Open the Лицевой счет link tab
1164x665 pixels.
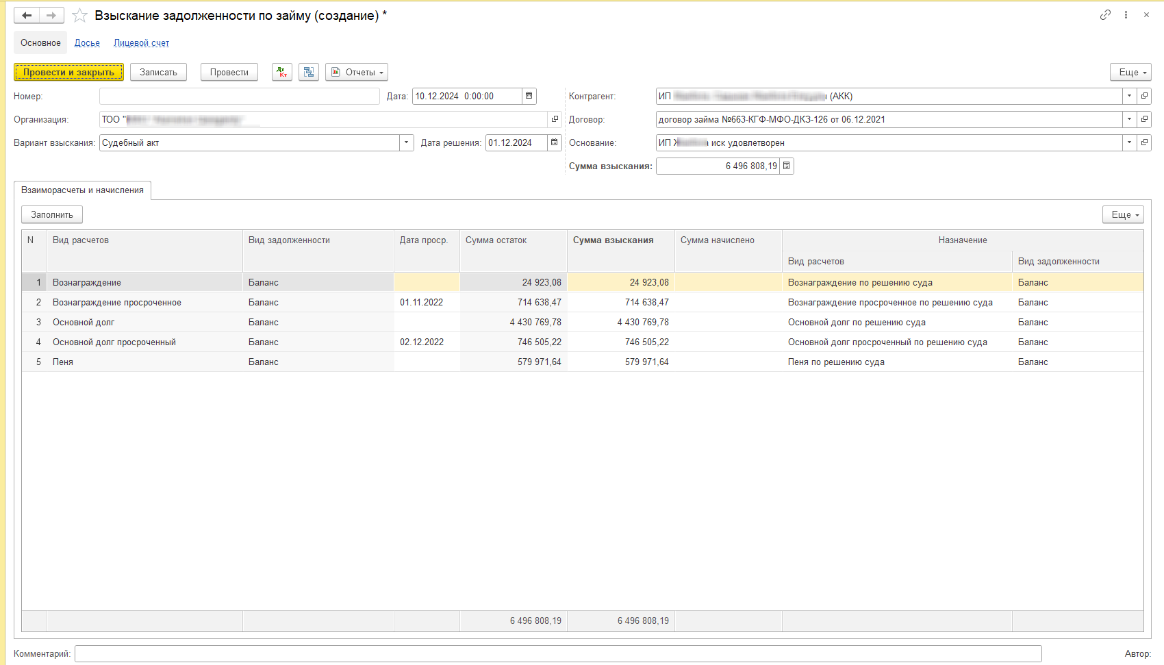tap(141, 42)
